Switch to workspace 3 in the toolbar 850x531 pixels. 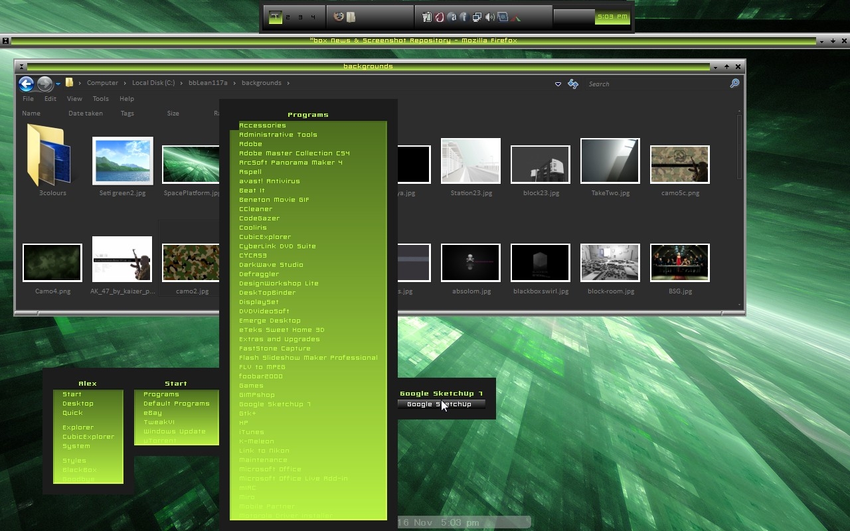(x=300, y=17)
